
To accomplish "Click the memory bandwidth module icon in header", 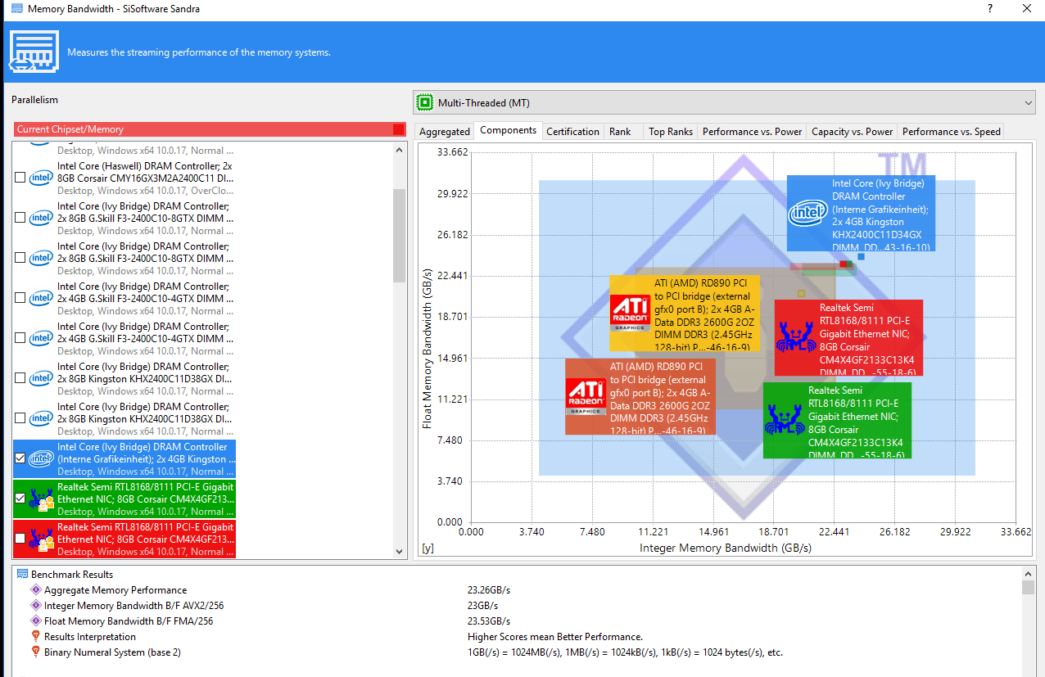I will click(34, 52).
